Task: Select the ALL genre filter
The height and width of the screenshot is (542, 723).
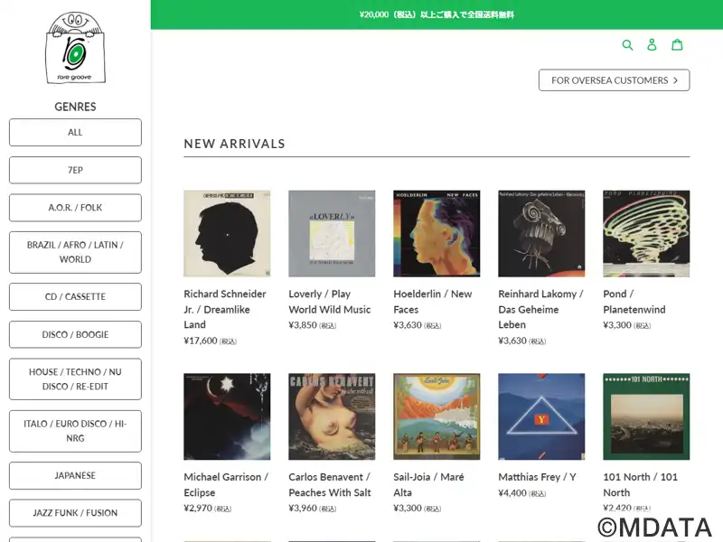Action: [75, 132]
